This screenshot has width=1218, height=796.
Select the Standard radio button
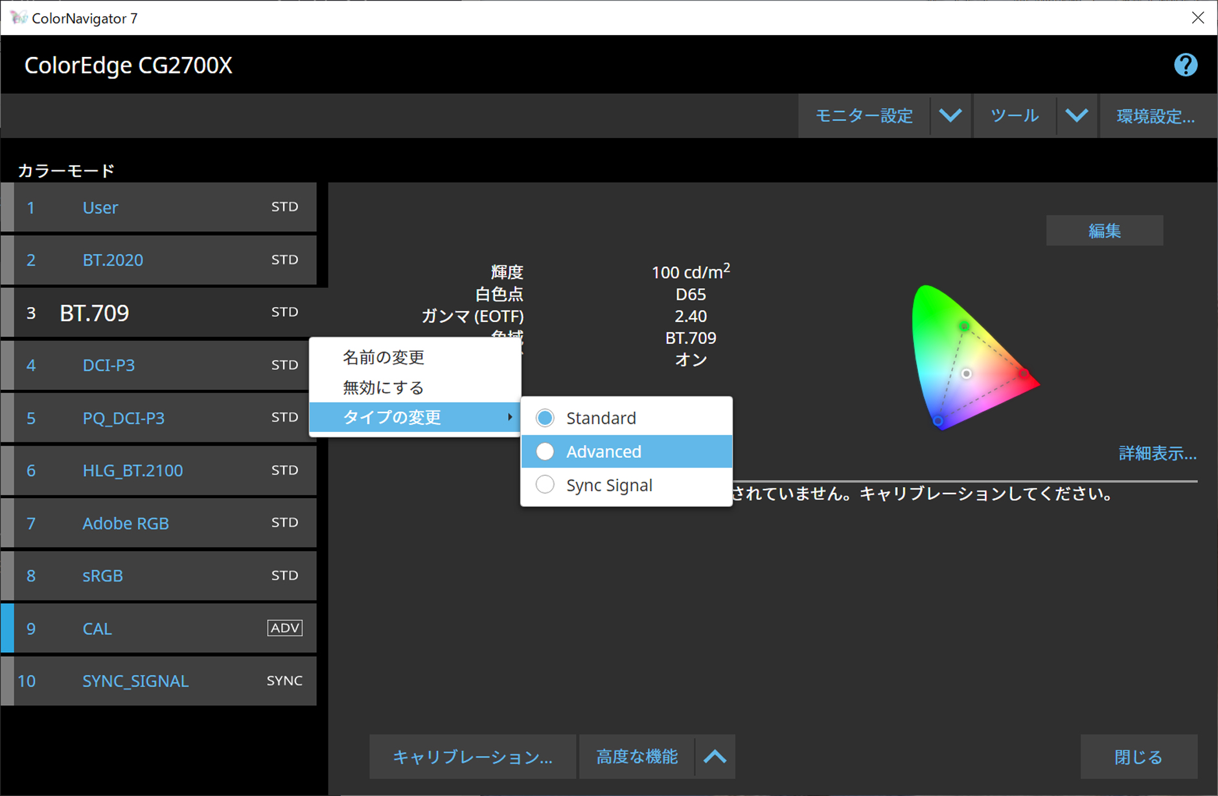pos(545,418)
